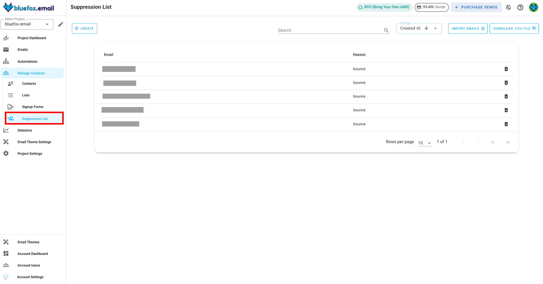
Task: Open the Emails envelope icon in sidebar
Action: tap(6, 49)
